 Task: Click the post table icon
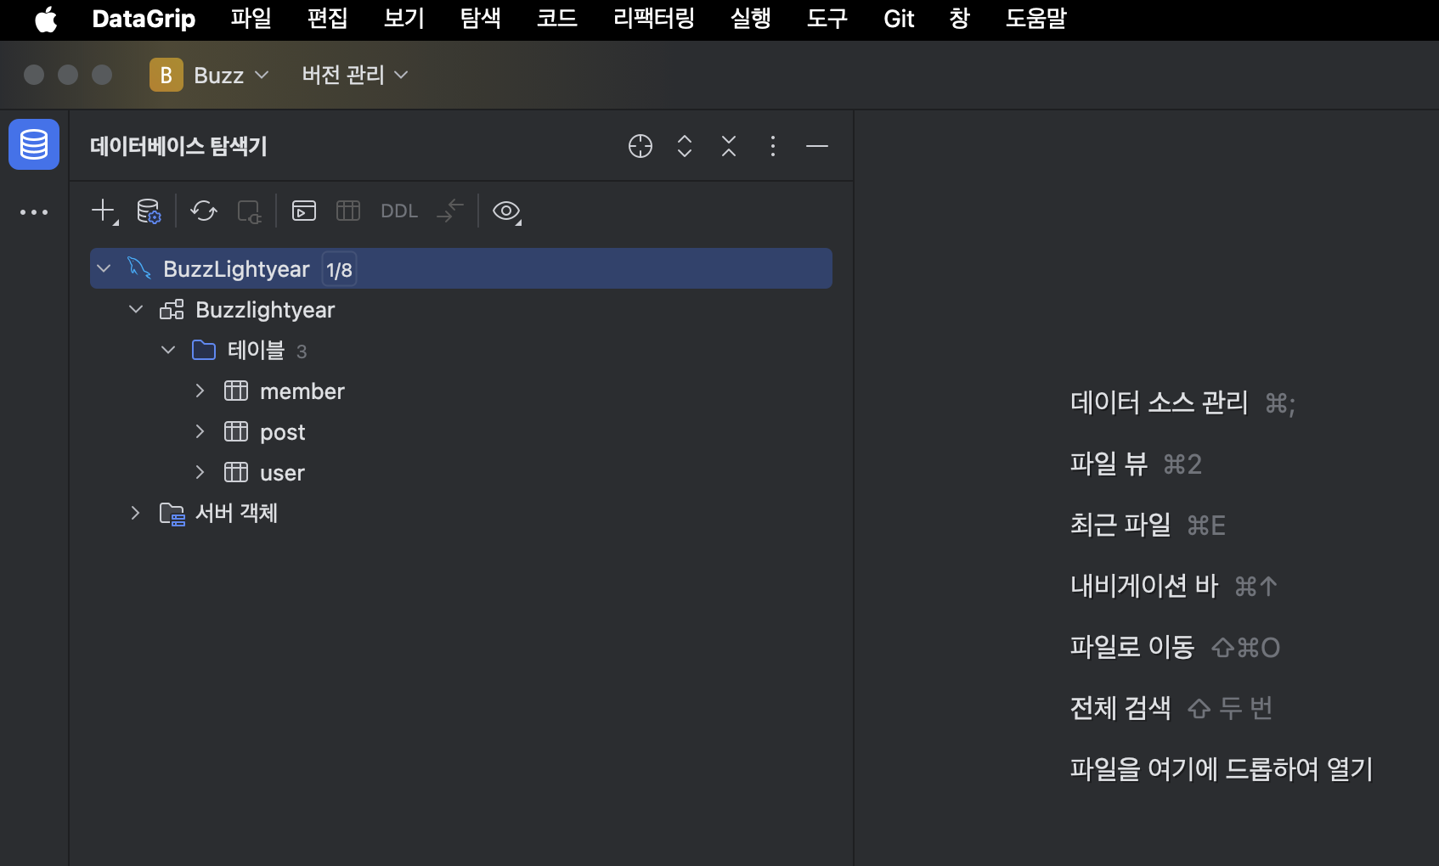236,431
